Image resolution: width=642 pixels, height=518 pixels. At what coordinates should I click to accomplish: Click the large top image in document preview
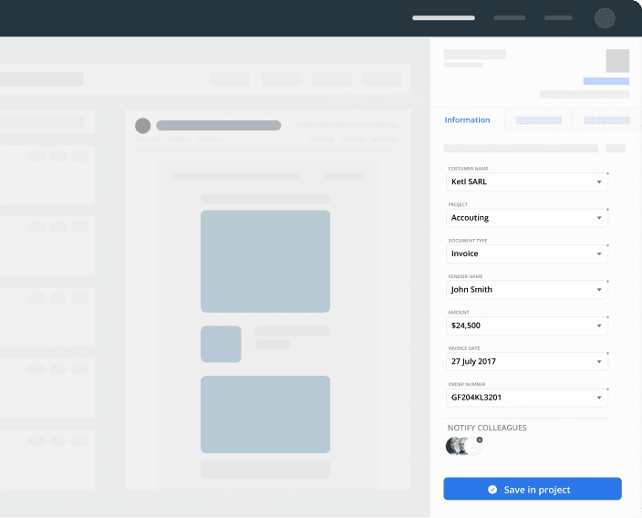click(x=265, y=261)
